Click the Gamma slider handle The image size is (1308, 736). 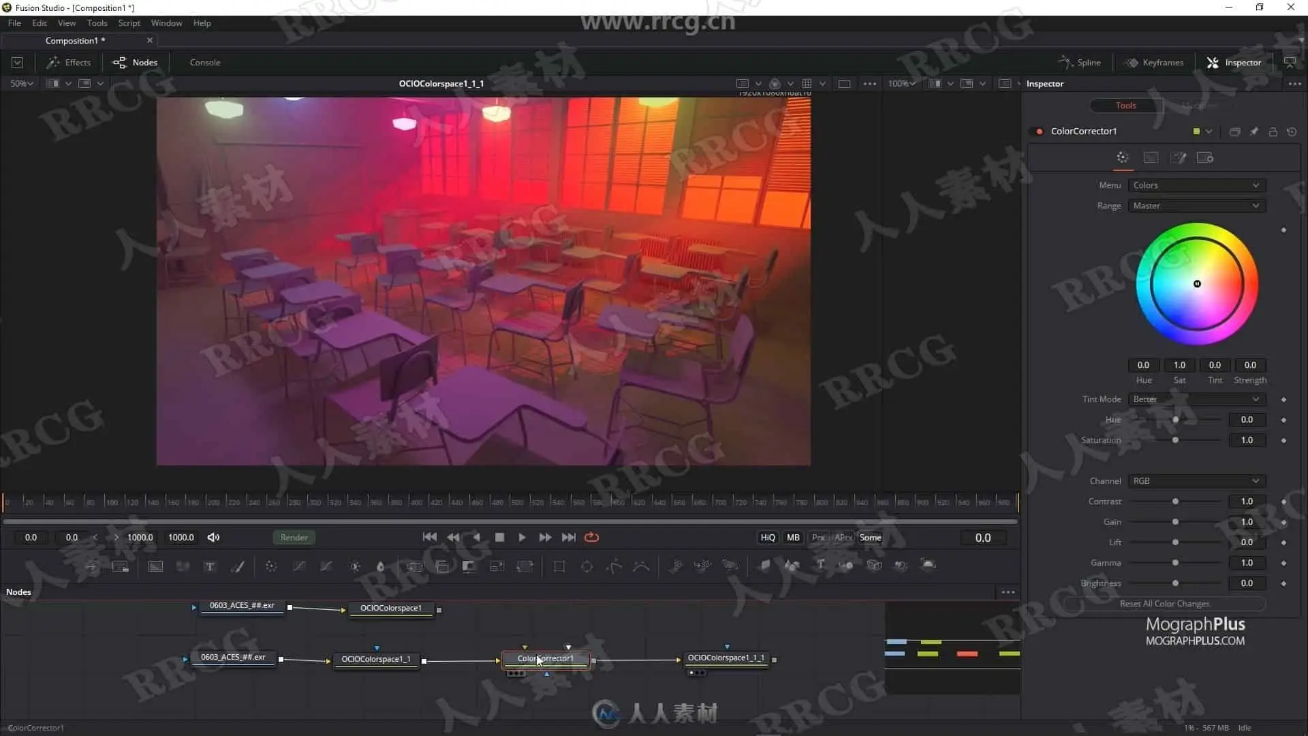(x=1175, y=563)
